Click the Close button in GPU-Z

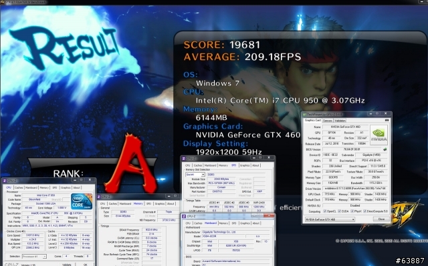pyautogui.click(x=381, y=219)
